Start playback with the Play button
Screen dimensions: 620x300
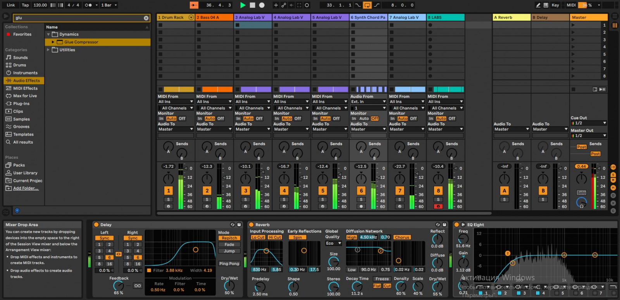coord(243,5)
